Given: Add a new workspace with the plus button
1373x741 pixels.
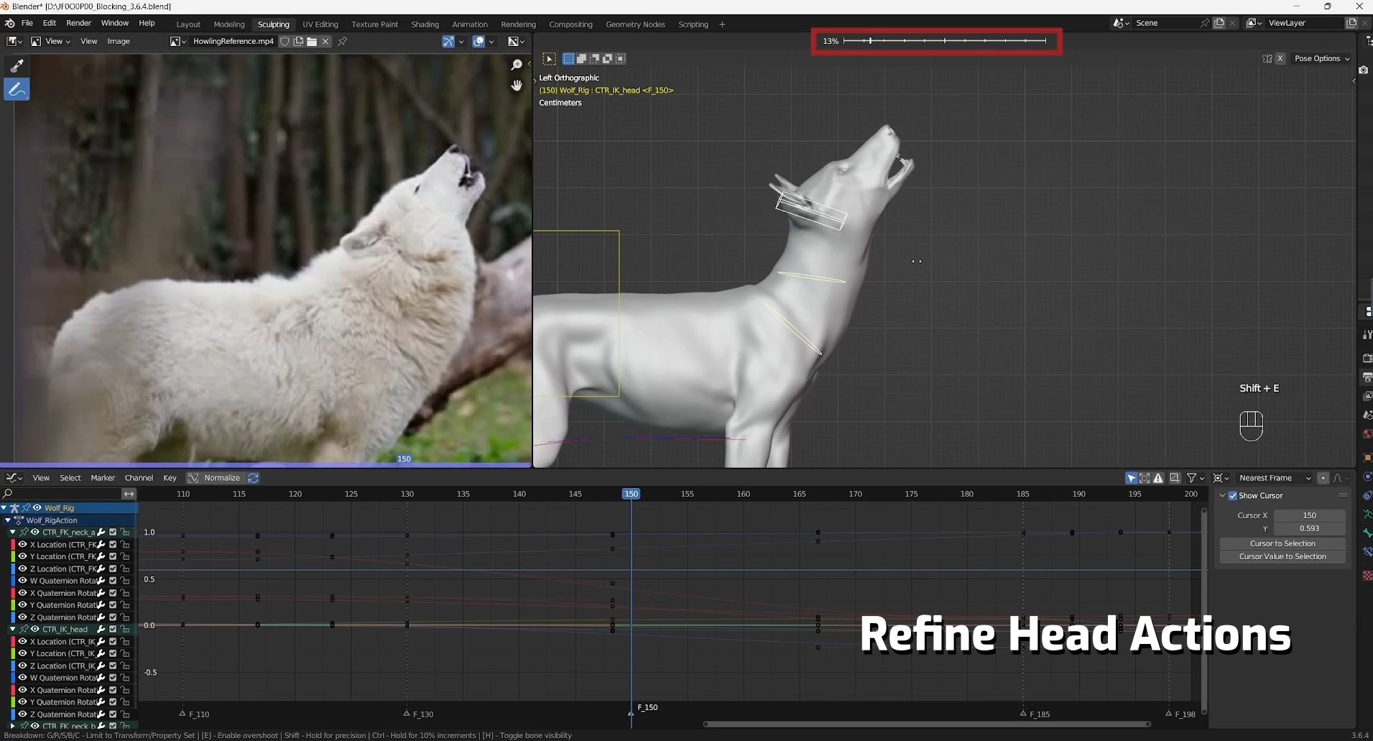Looking at the screenshot, I should click(722, 24).
